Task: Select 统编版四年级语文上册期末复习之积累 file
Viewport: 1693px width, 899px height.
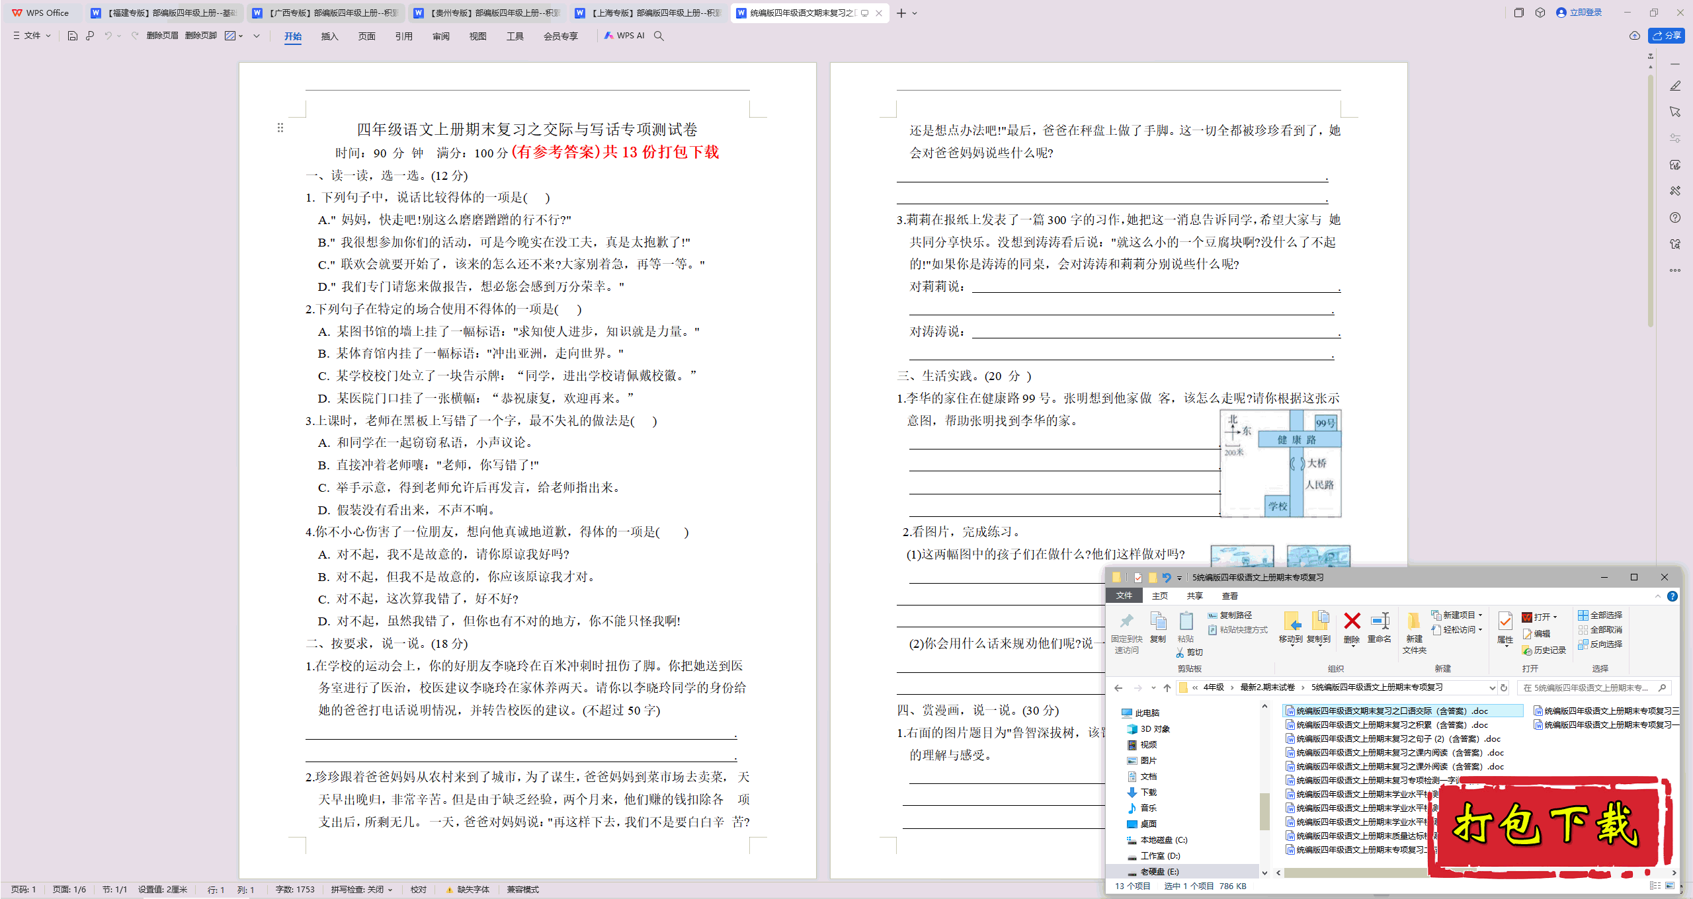Action: point(1386,725)
